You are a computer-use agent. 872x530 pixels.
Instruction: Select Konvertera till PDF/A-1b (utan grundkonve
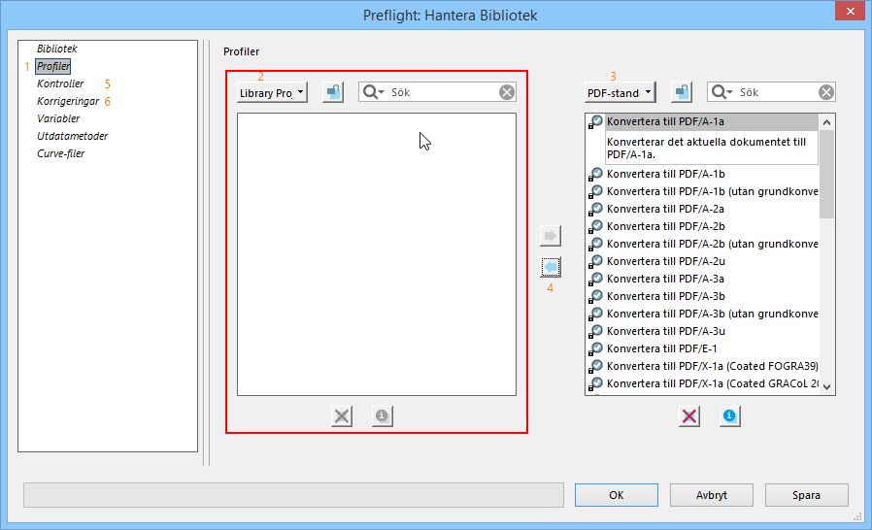click(711, 192)
